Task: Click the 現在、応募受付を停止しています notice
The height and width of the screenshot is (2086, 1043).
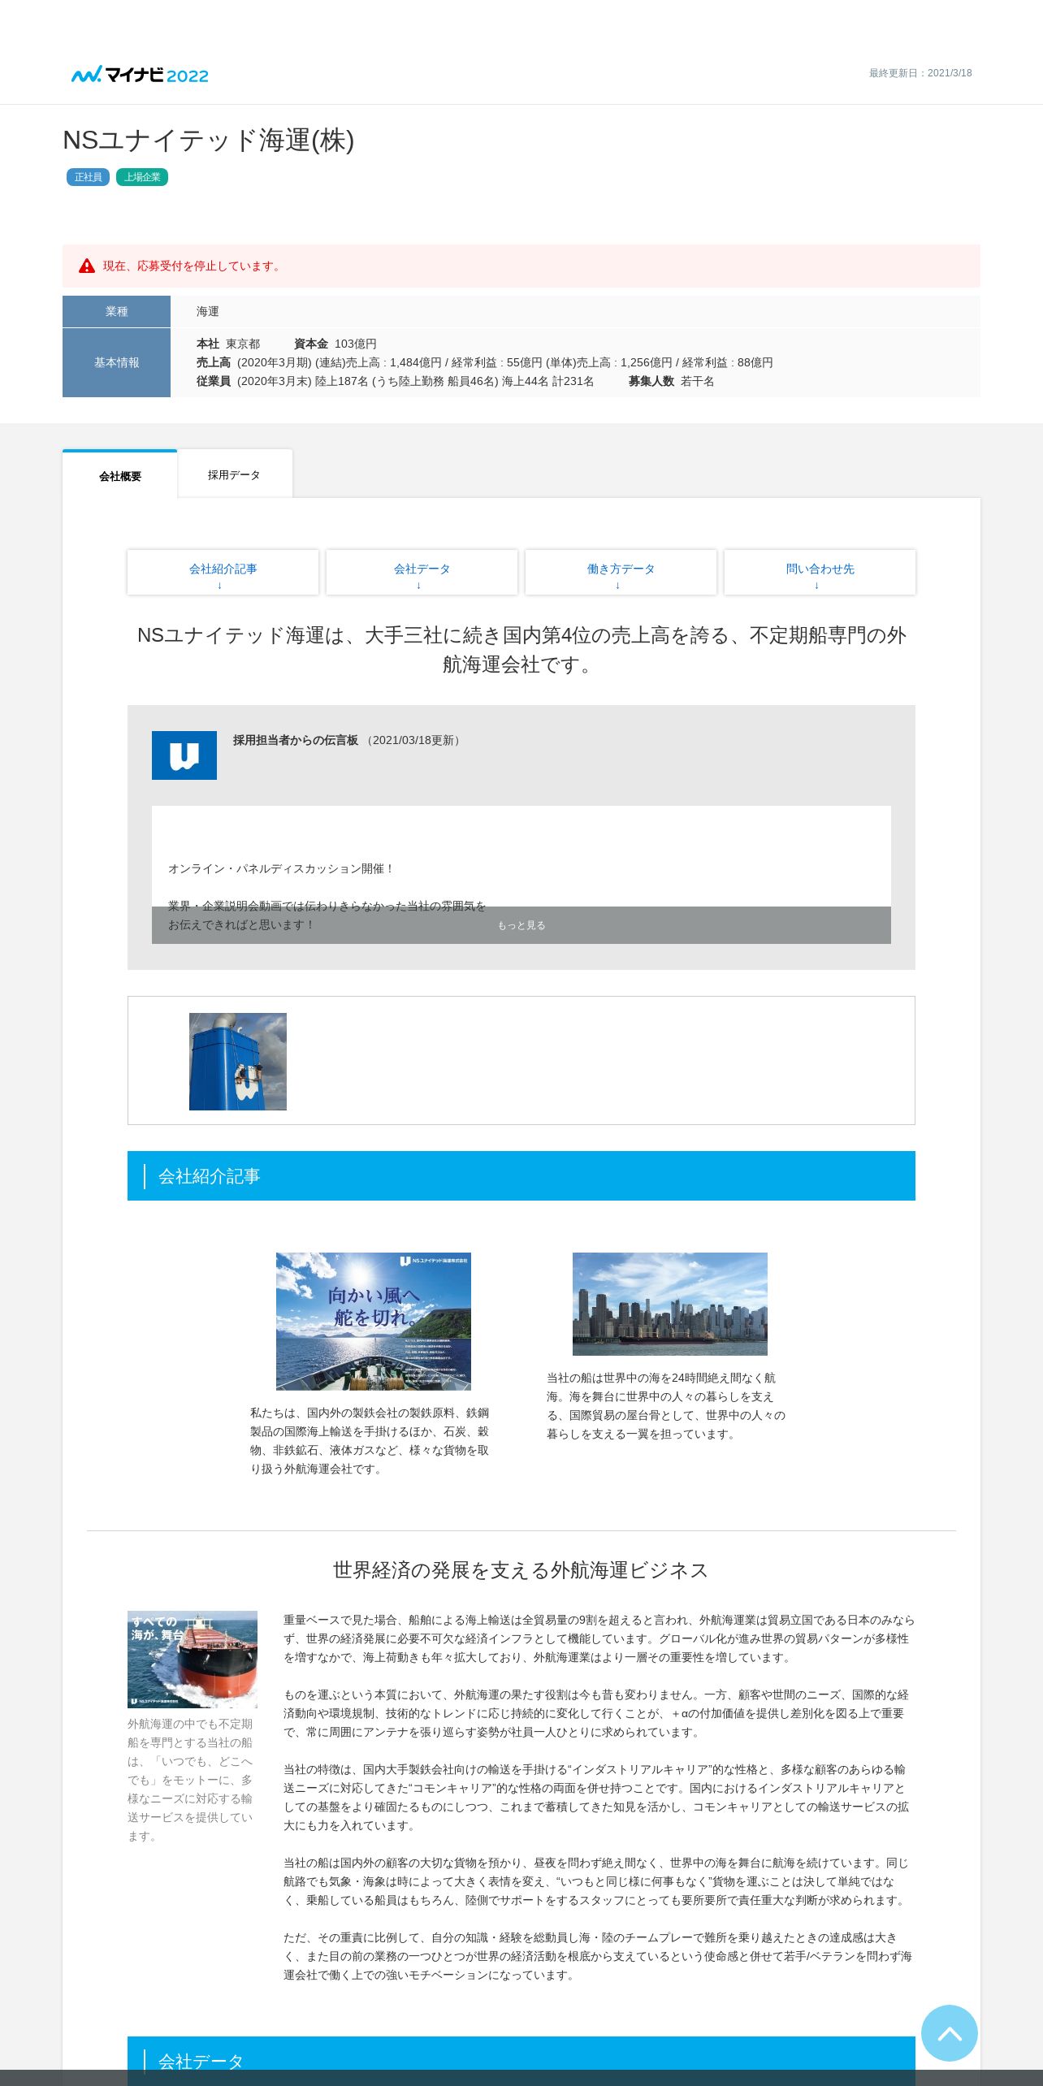Action: [x=521, y=266]
